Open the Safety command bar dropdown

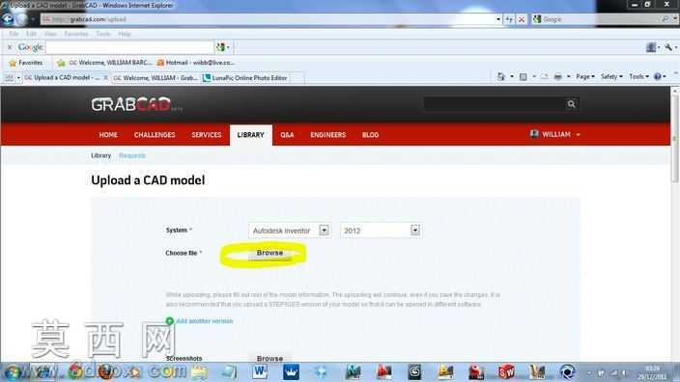tap(611, 76)
